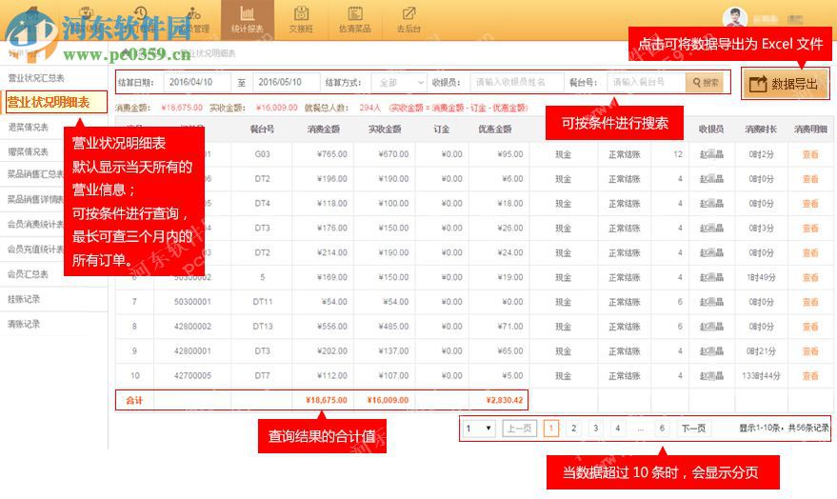Click the user avatar at top right
This screenshot has width=837, height=499.
pos(735,18)
